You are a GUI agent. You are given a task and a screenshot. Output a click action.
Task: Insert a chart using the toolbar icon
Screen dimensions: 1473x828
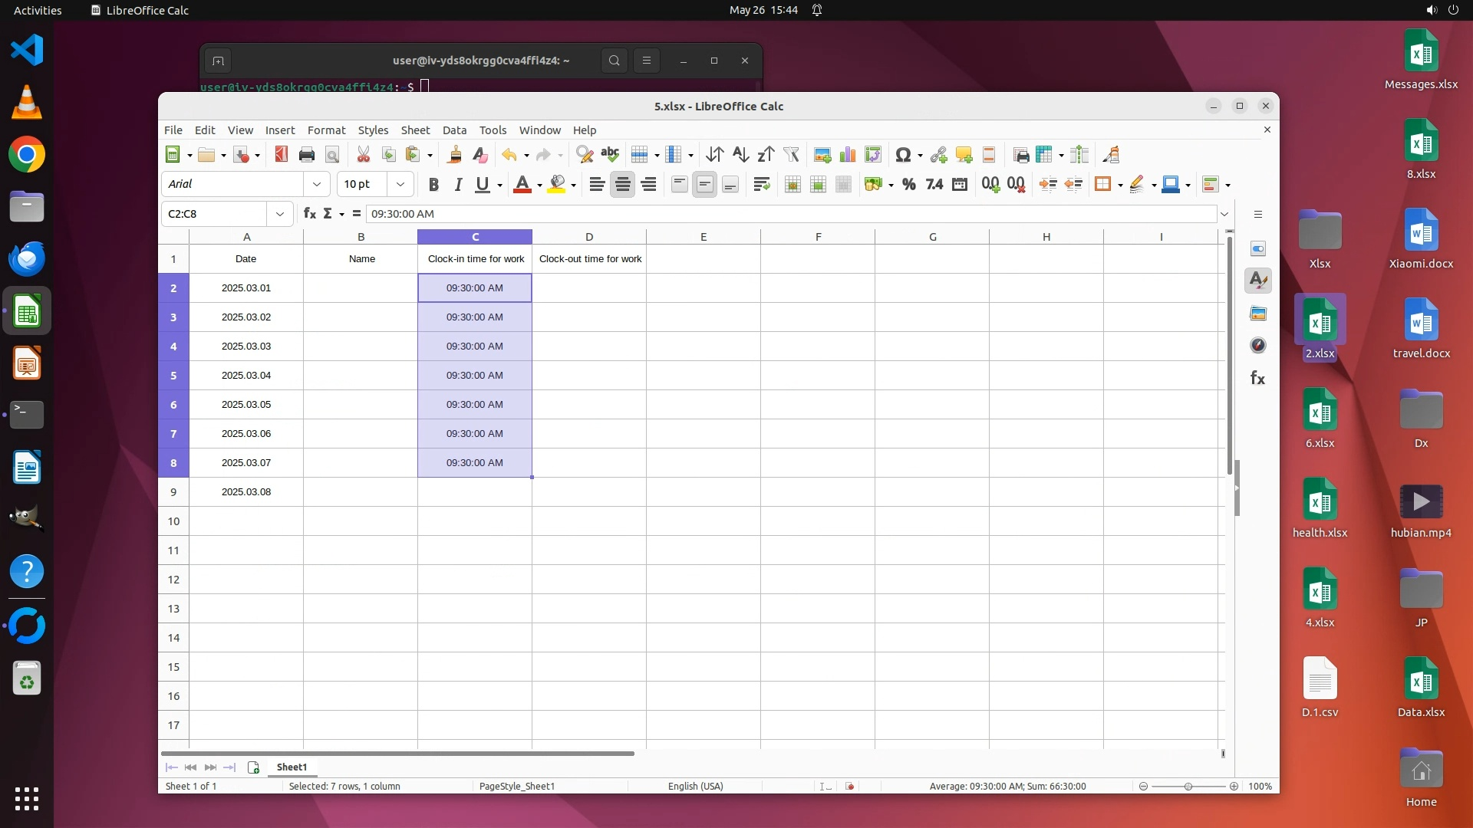pyautogui.click(x=848, y=155)
